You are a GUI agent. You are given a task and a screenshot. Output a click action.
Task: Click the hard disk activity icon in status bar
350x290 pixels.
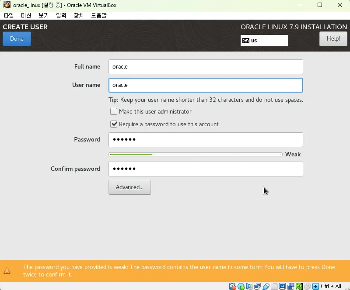(232, 286)
